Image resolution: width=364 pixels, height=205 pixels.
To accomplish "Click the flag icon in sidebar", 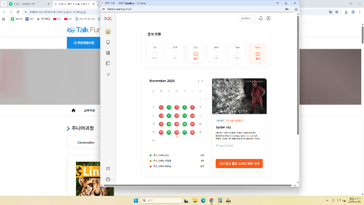I will coord(108,169).
